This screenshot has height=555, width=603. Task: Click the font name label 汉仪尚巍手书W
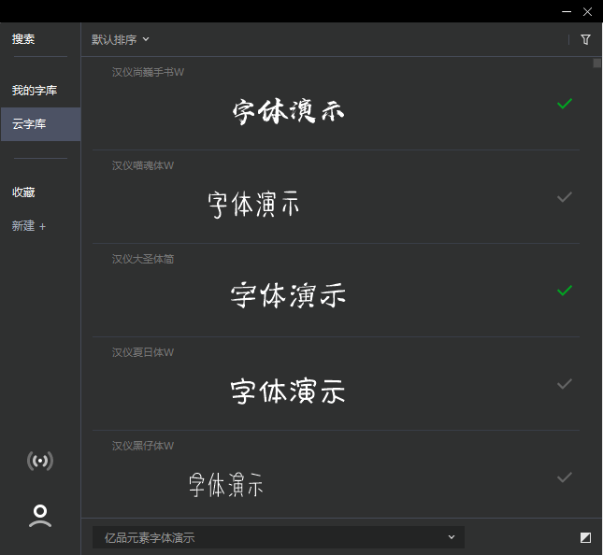148,72
